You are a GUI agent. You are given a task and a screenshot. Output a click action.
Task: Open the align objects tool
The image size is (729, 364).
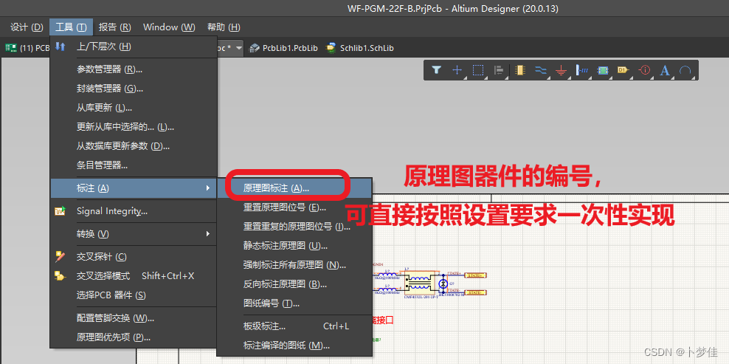(499, 70)
